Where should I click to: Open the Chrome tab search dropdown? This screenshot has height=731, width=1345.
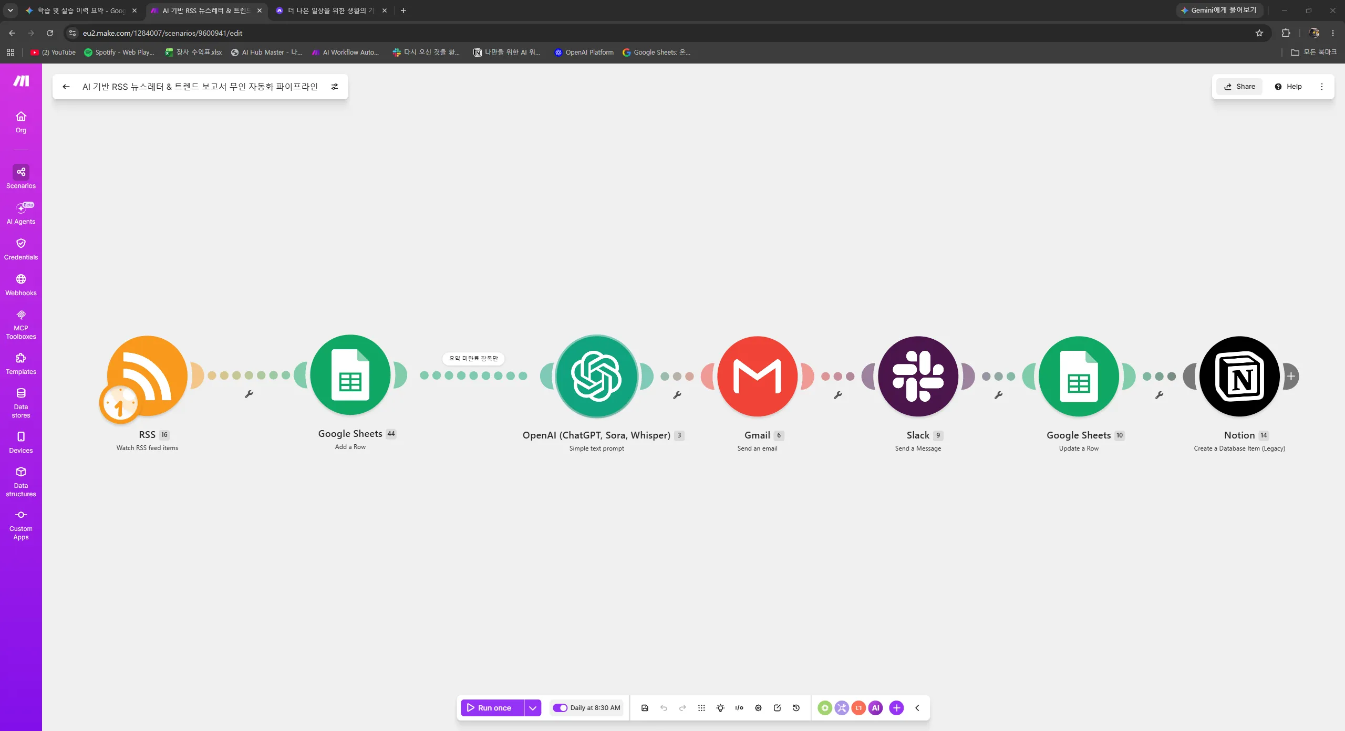tap(11, 11)
